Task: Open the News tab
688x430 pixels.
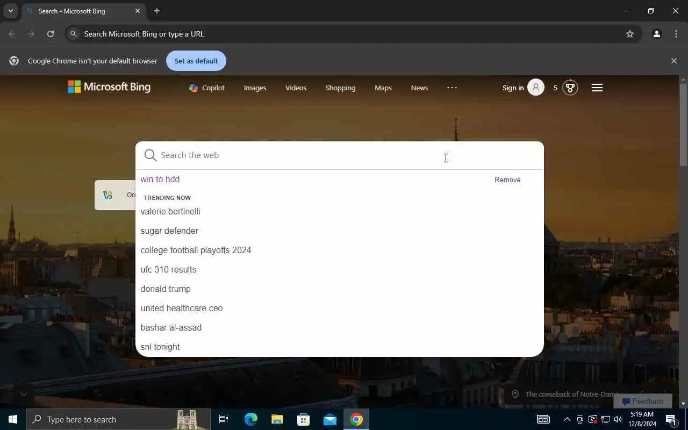Action: (419, 88)
